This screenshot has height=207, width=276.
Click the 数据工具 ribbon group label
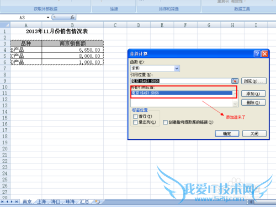[x=242, y=9]
